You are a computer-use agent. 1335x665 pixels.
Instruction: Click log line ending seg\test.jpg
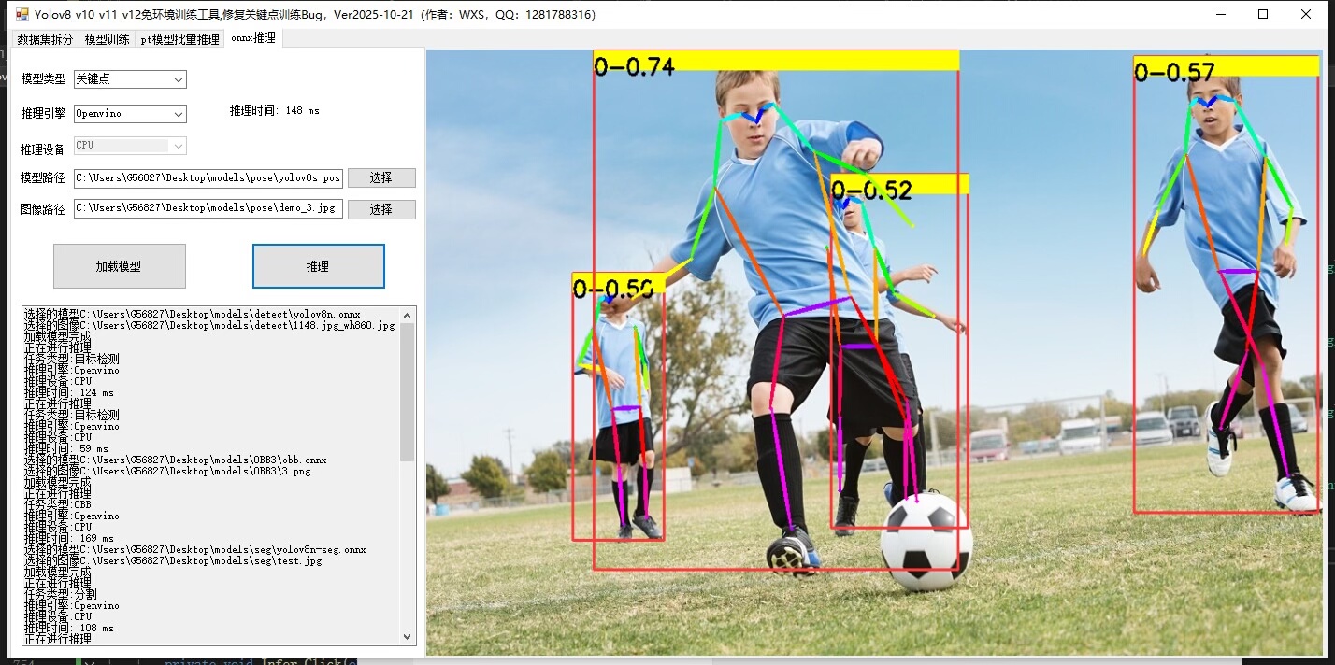pos(173,561)
